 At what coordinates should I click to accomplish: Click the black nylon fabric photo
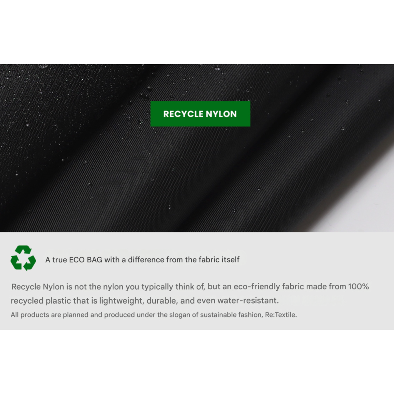[197, 176]
